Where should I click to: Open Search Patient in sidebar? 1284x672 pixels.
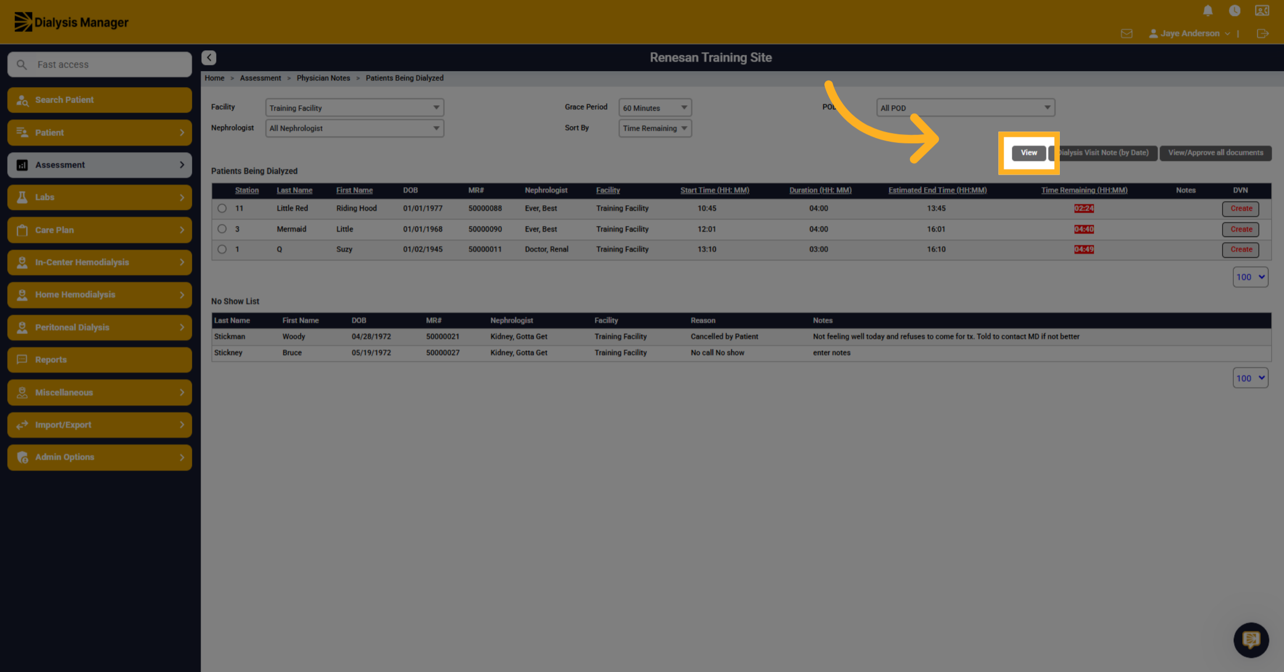100,100
